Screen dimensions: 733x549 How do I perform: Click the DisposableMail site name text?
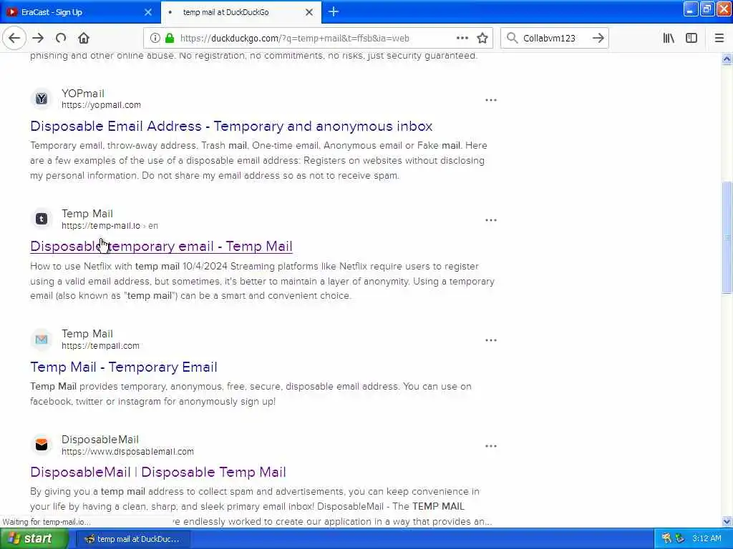pos(100,440)
